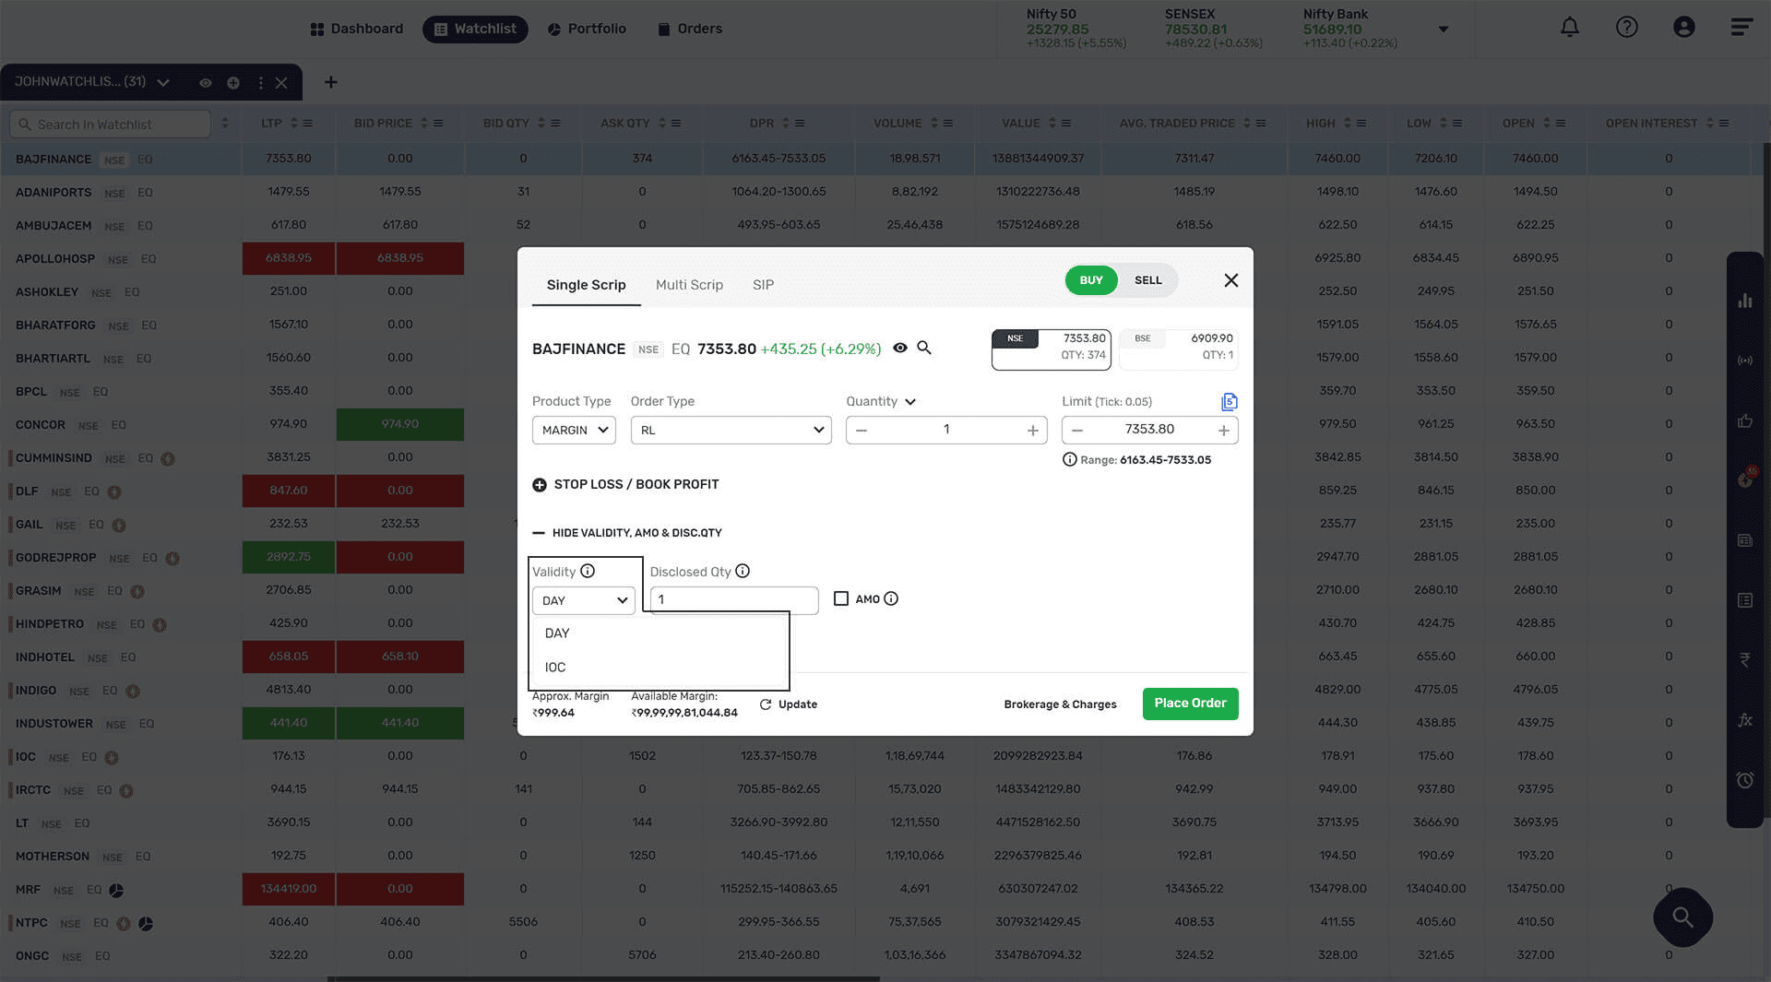Click the magnifier icon beside BAJFINANCE in order dialog
Image resolution: width=1771 pixels, height=982 pixels.
coord(924,348)
